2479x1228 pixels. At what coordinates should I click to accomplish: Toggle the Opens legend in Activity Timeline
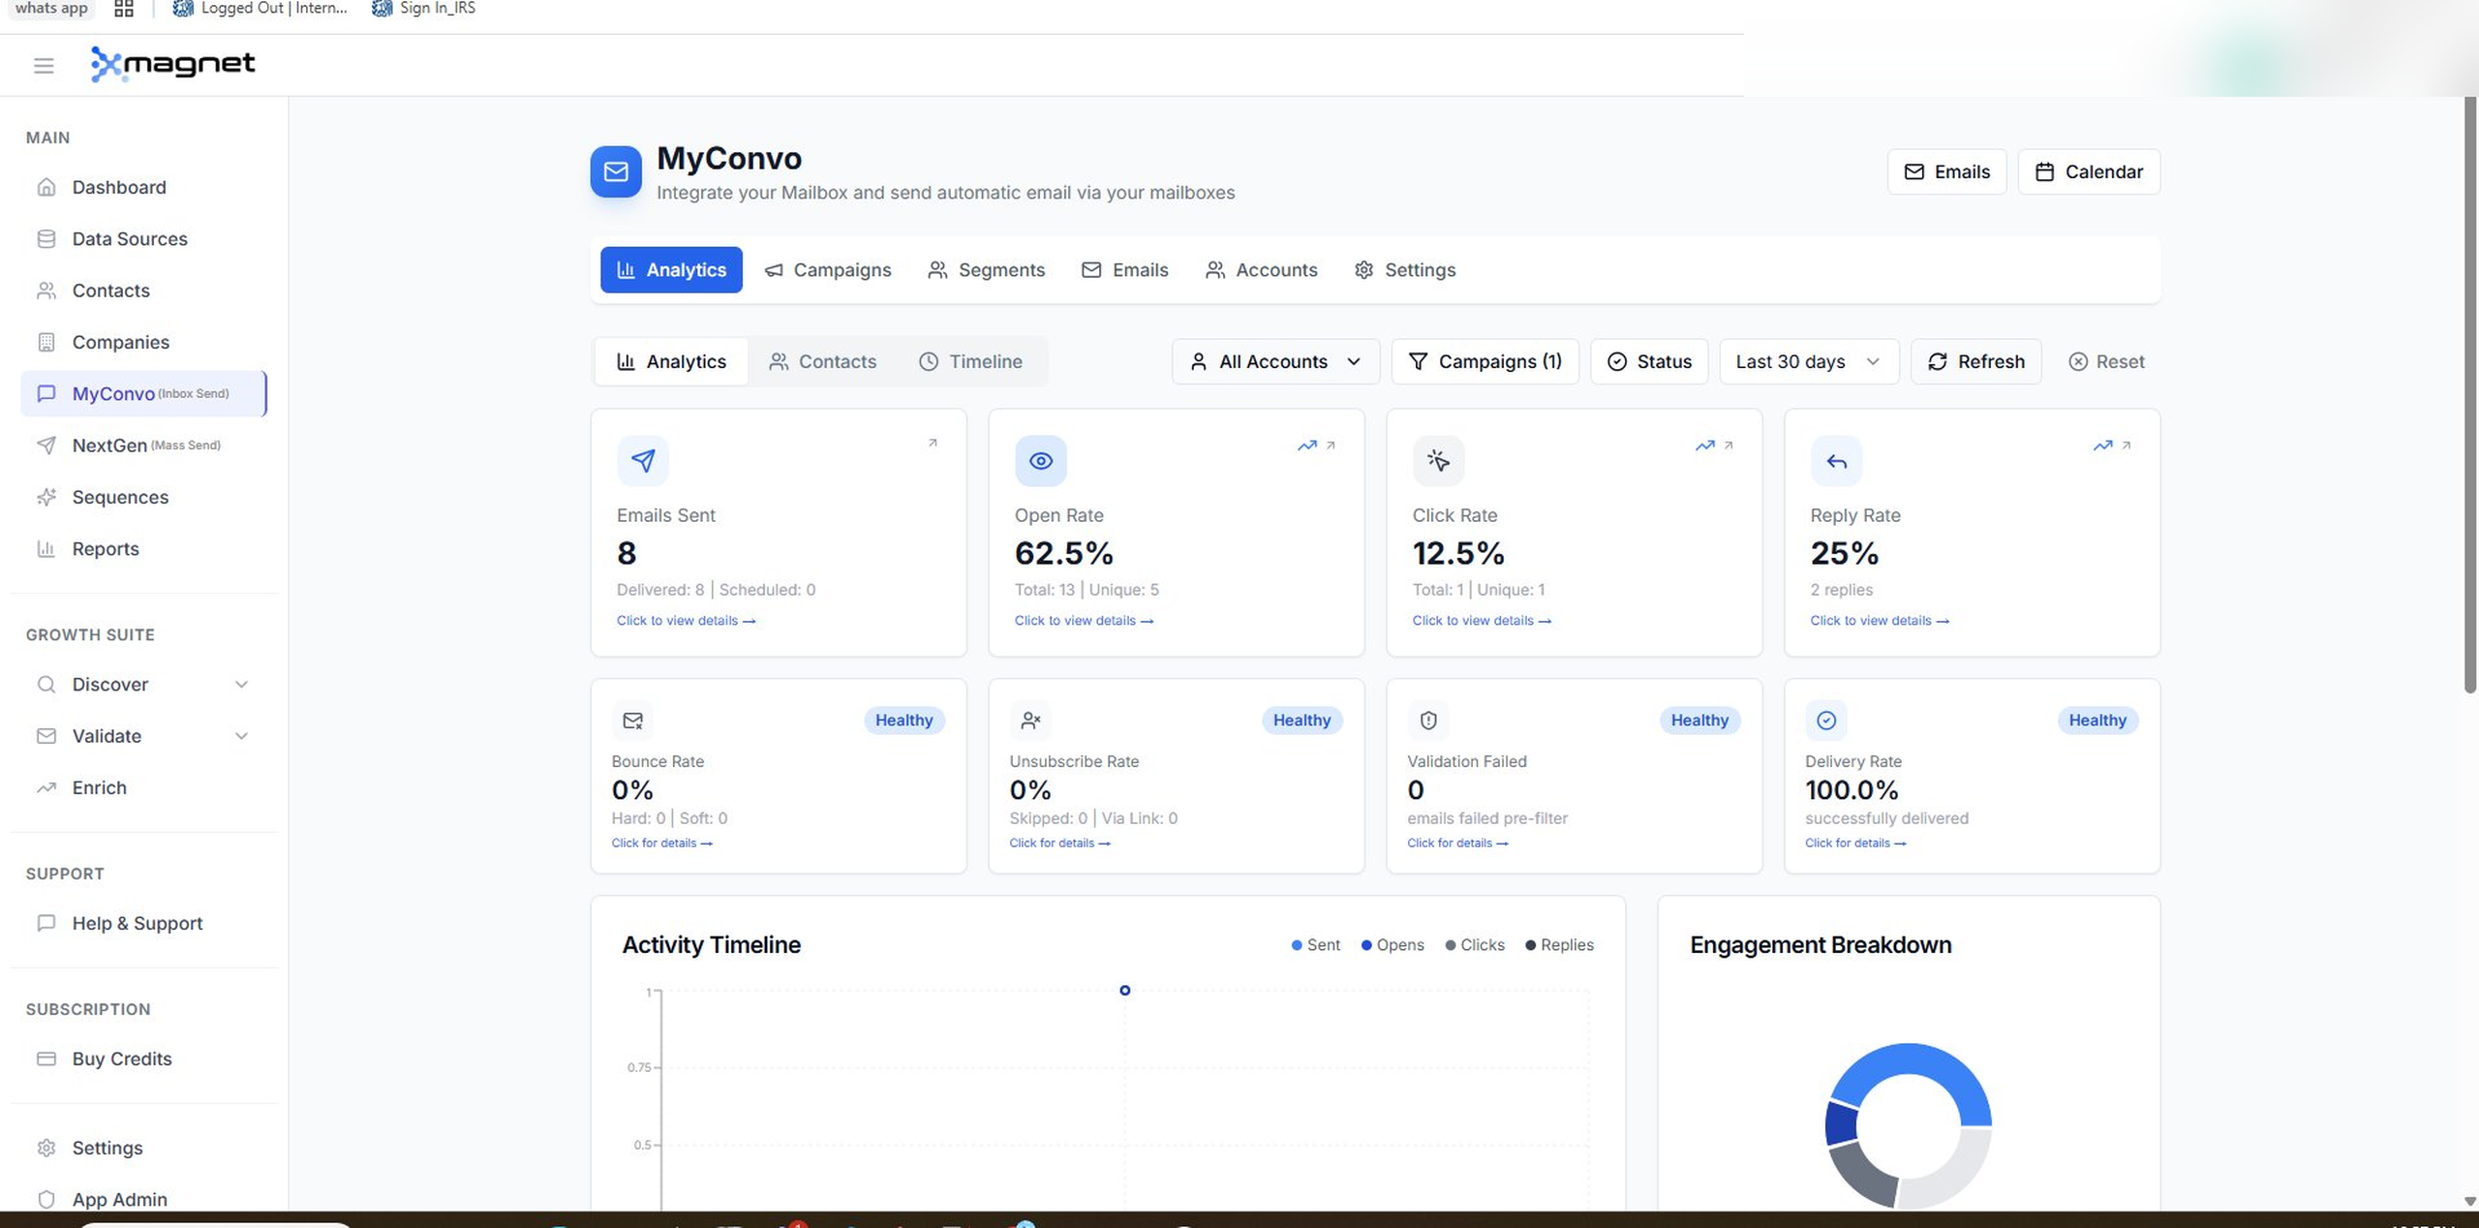1393,944
